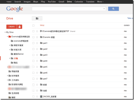This screenshot has height=100, width=134.
Task: Open Play in the top bar
Action: coord(43,2)
